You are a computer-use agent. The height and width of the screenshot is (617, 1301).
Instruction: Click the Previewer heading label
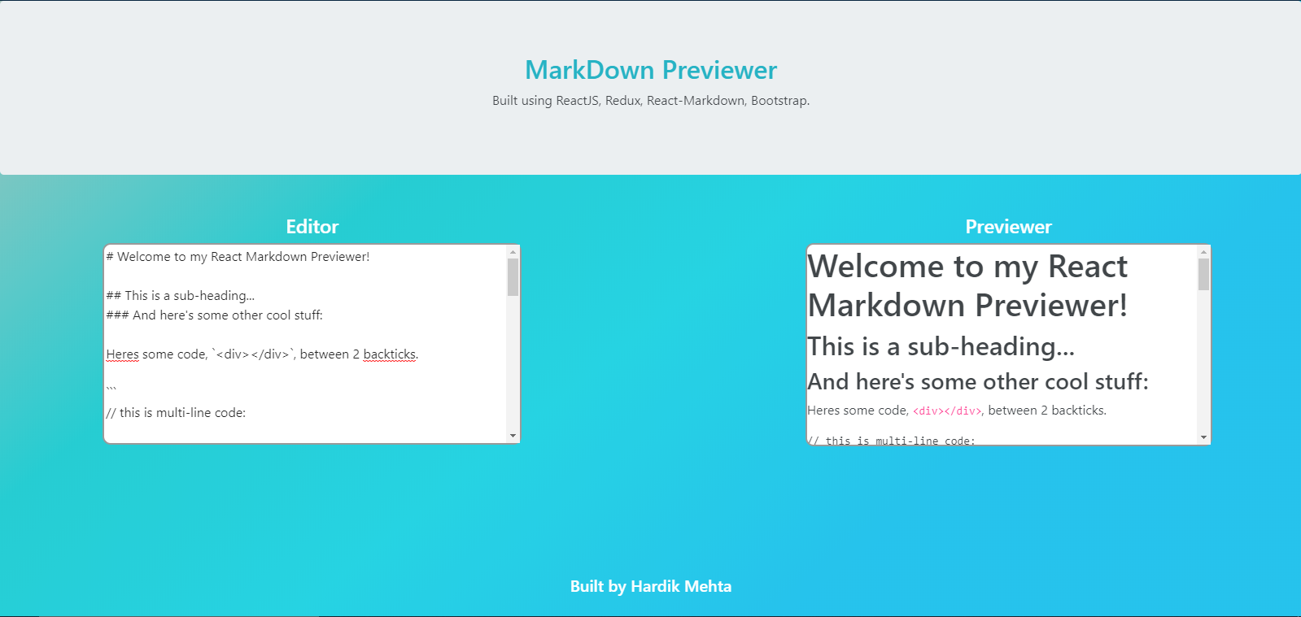point(1008,227)
